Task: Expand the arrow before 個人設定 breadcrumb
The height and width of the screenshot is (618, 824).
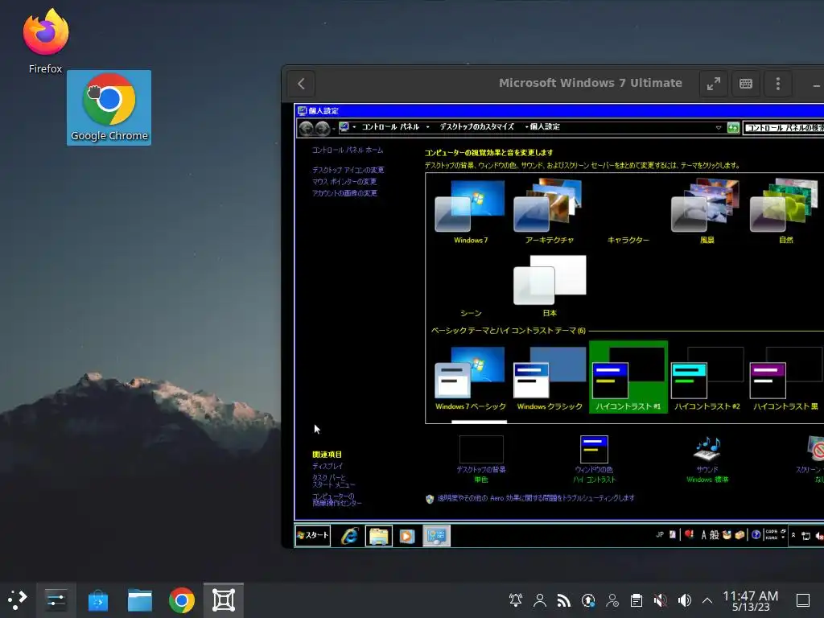Action: click(x=526, y=127)
